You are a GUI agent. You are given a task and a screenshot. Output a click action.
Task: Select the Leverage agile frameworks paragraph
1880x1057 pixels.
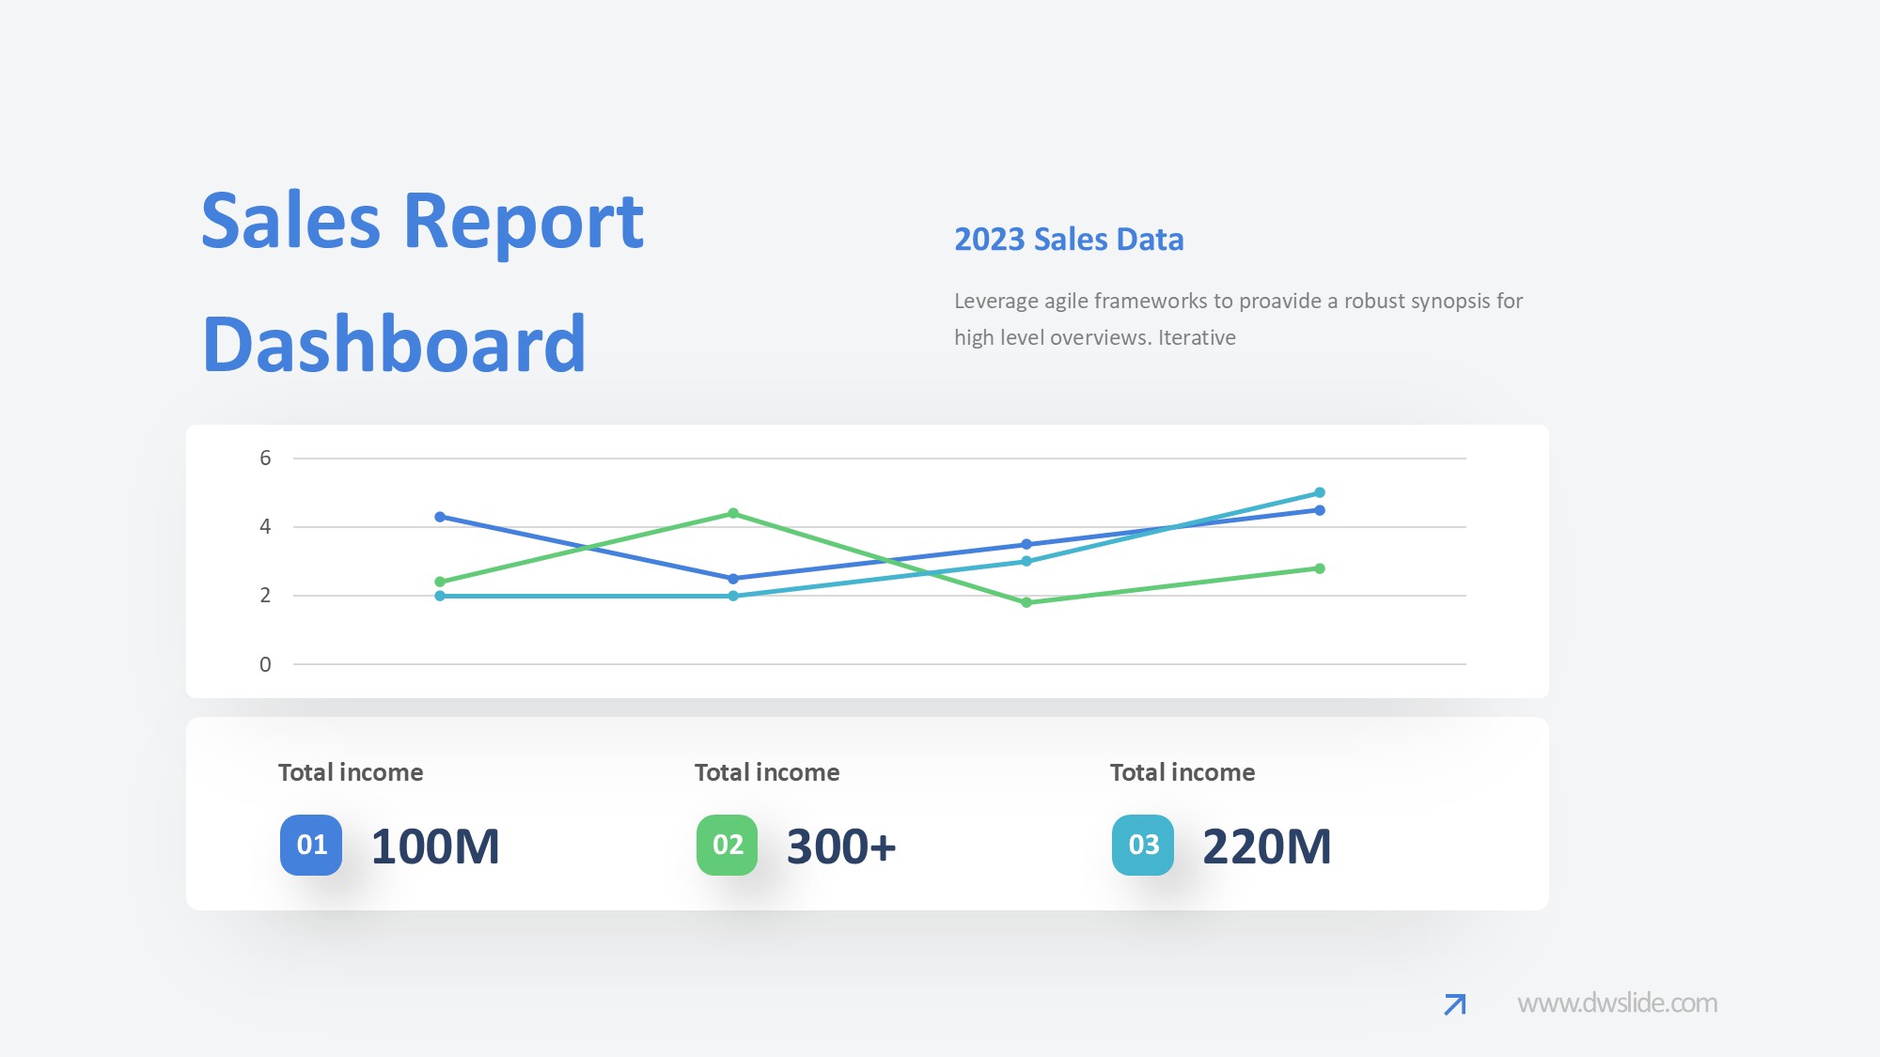coord(1238,319)
